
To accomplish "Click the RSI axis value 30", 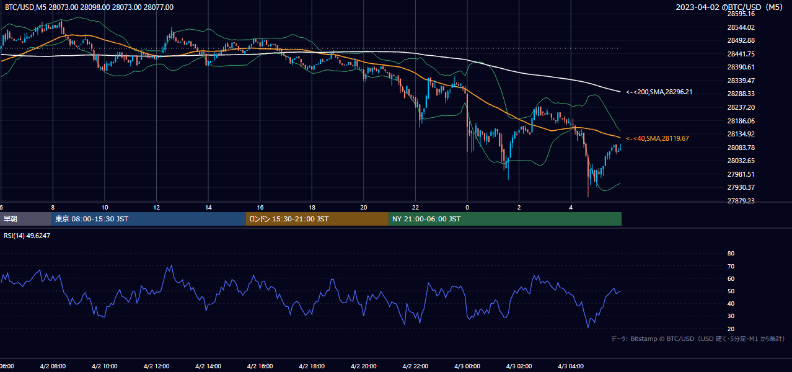I will pos(731,316).
